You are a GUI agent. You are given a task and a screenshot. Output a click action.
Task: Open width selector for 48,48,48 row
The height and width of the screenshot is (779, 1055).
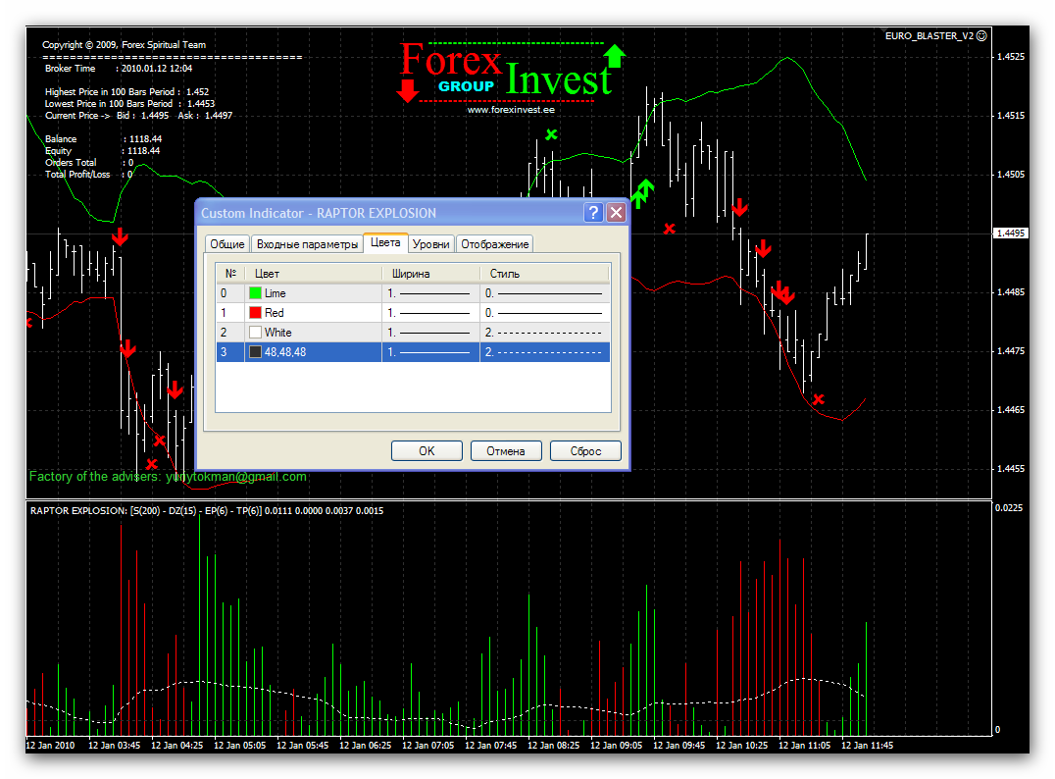point(429,351)
